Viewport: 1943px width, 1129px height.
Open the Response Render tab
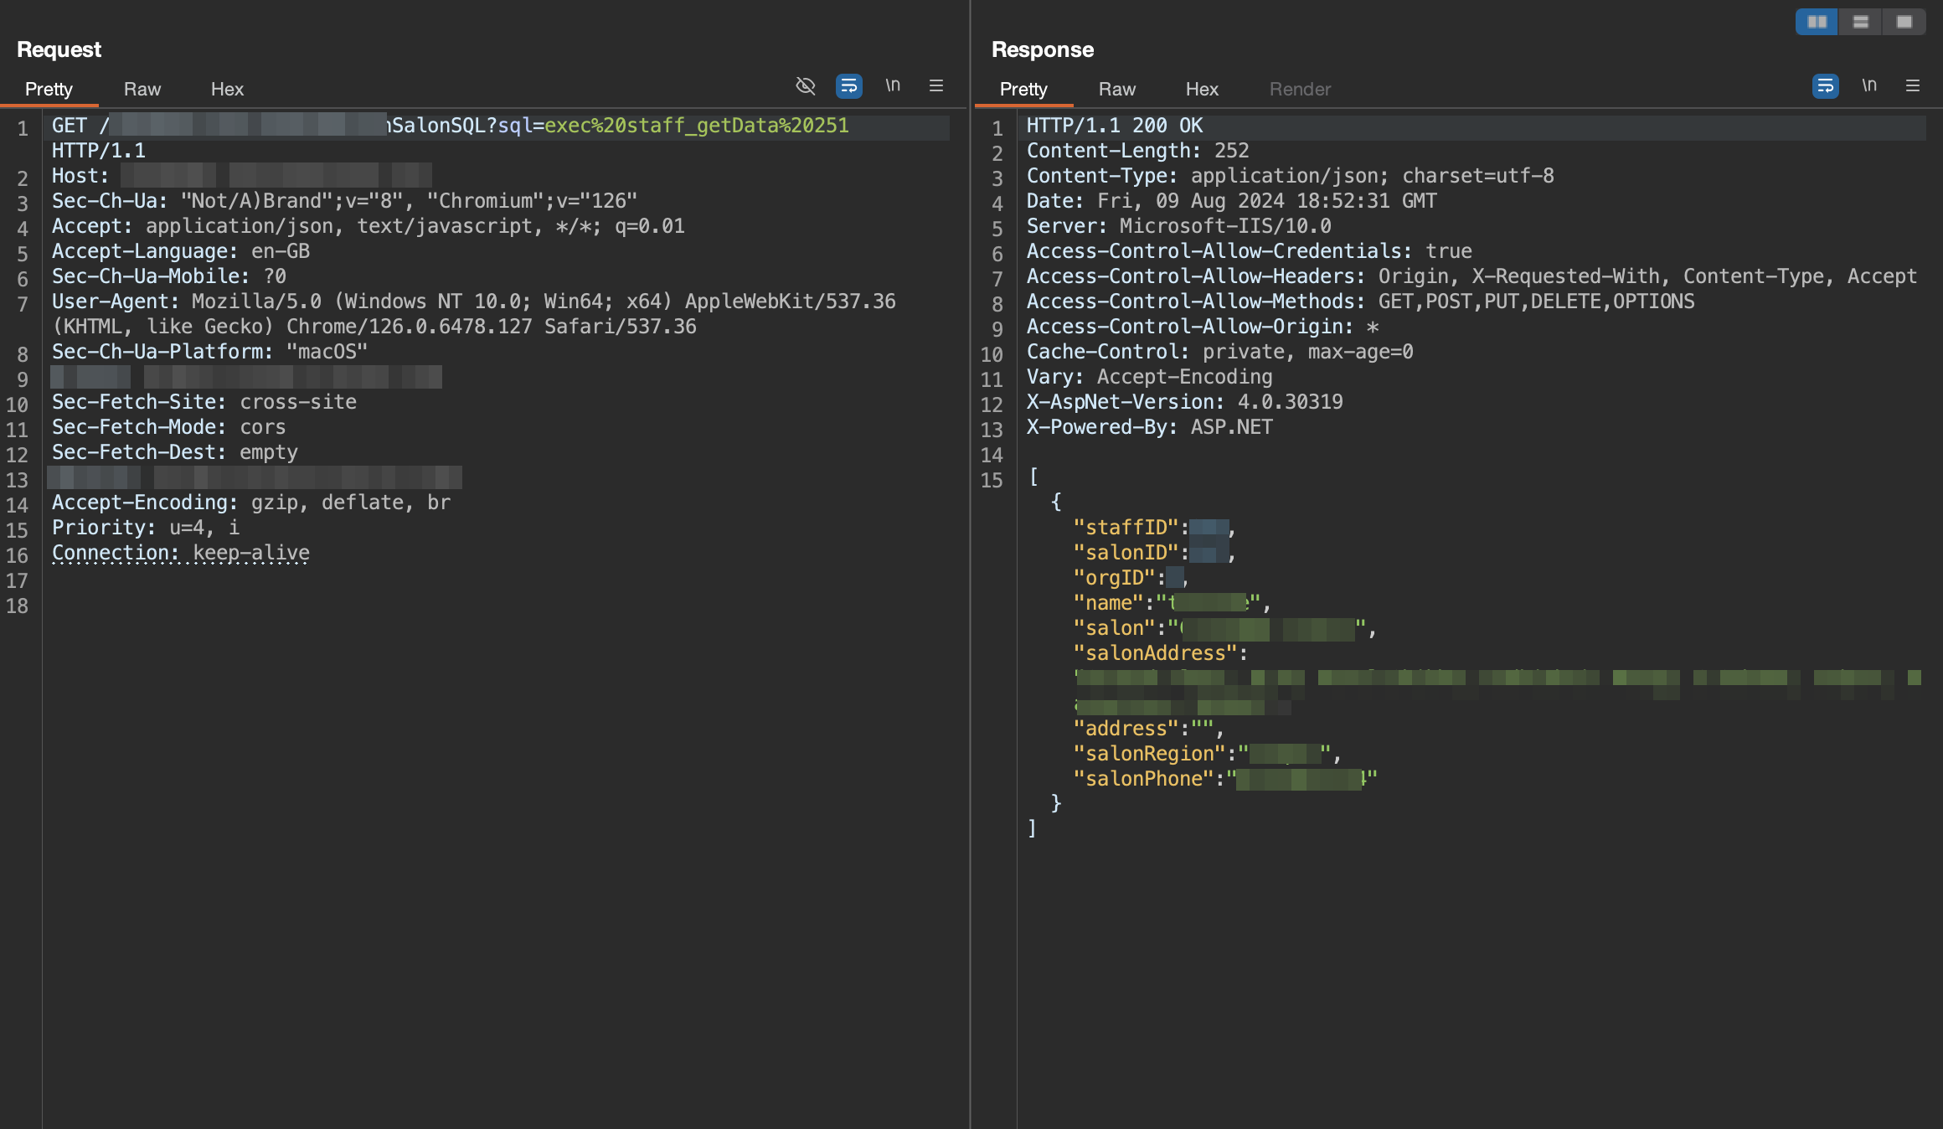1300,89
